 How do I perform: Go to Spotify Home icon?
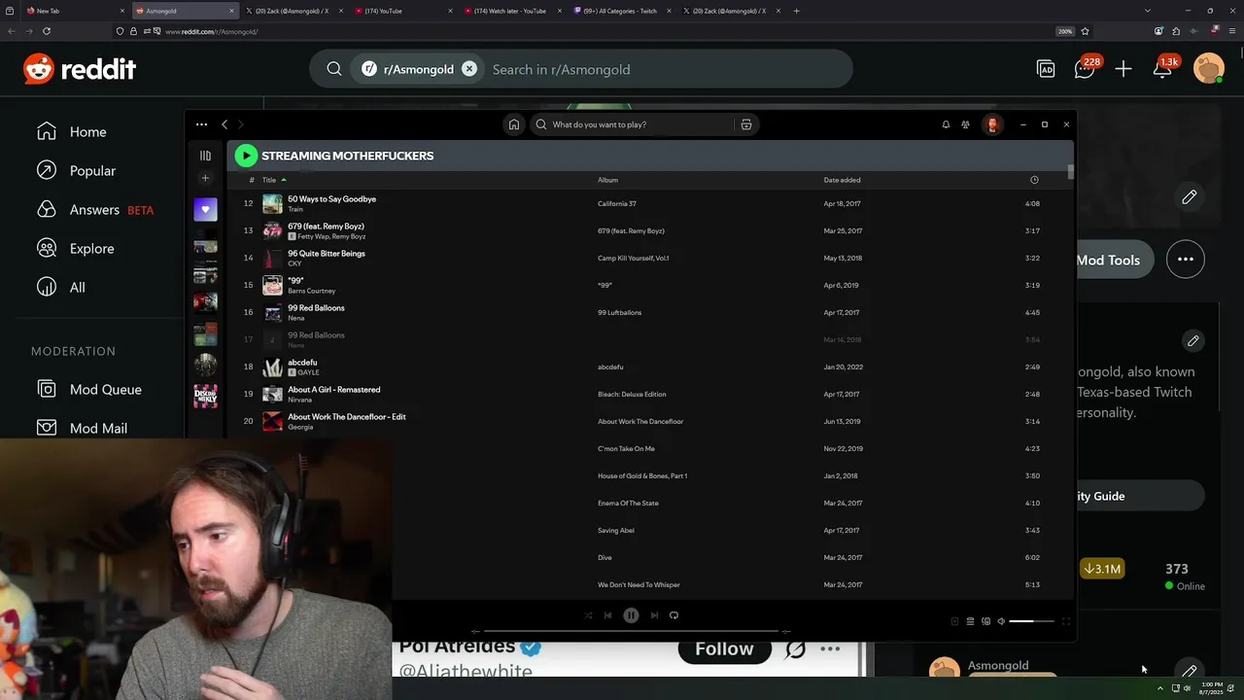coord(514,124)
